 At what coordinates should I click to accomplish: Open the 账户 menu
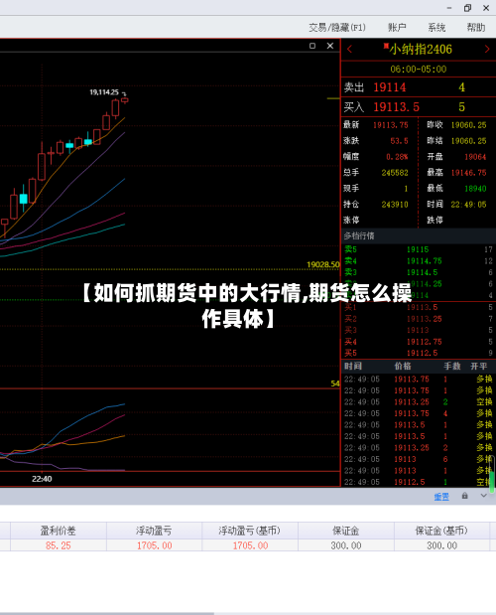click(x=397, y=28)
